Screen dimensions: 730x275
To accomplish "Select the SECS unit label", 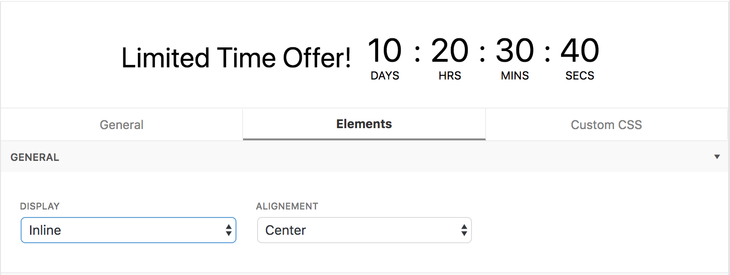I will coord(579,76).
